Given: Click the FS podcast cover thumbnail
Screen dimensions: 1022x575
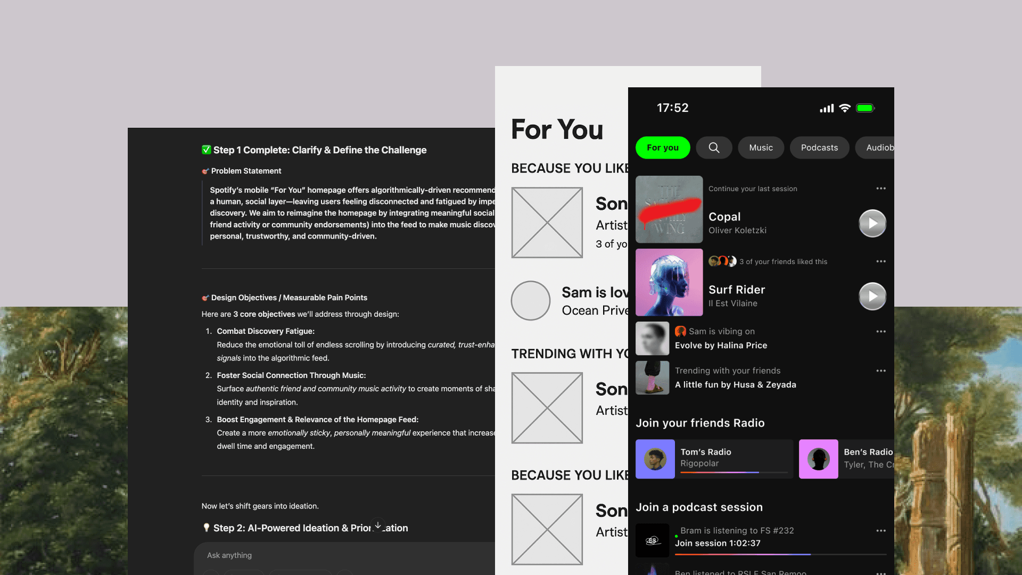Looking at the screenshot, I should 652,540.
